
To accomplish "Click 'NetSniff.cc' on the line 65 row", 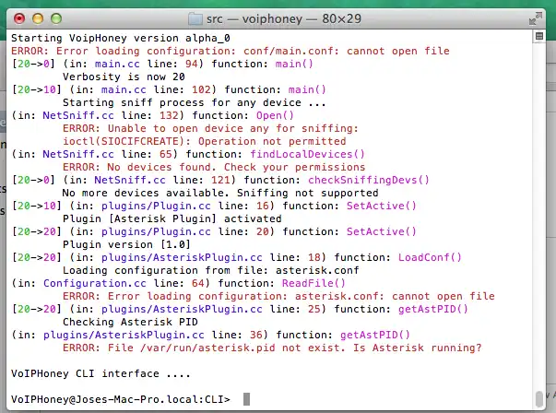I will coord(78,154).
